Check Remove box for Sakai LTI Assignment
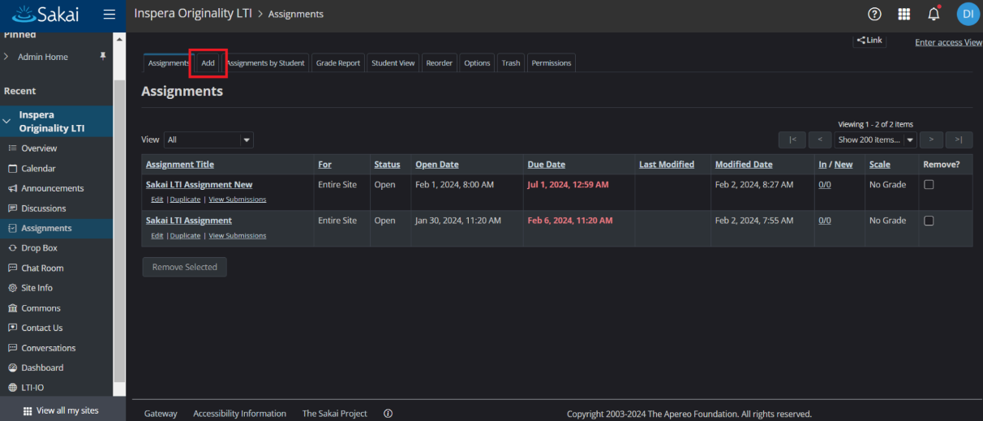The width and height of the screenshot is (983, 421). pyautogui.click(x=929, y=221)
